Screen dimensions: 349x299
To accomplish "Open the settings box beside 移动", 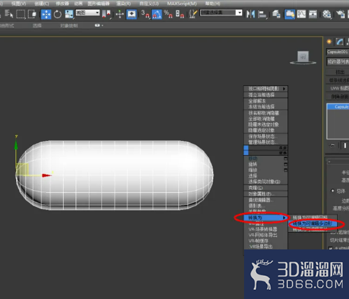I will (285, 159).
